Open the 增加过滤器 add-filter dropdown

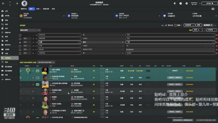click(x=30, y=30)
